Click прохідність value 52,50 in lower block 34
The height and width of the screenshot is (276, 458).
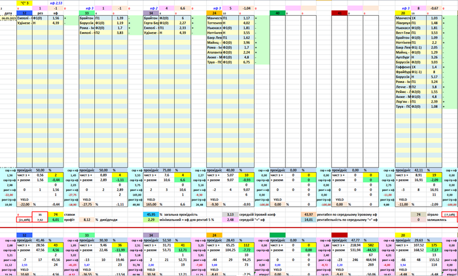tap(167, 240)
